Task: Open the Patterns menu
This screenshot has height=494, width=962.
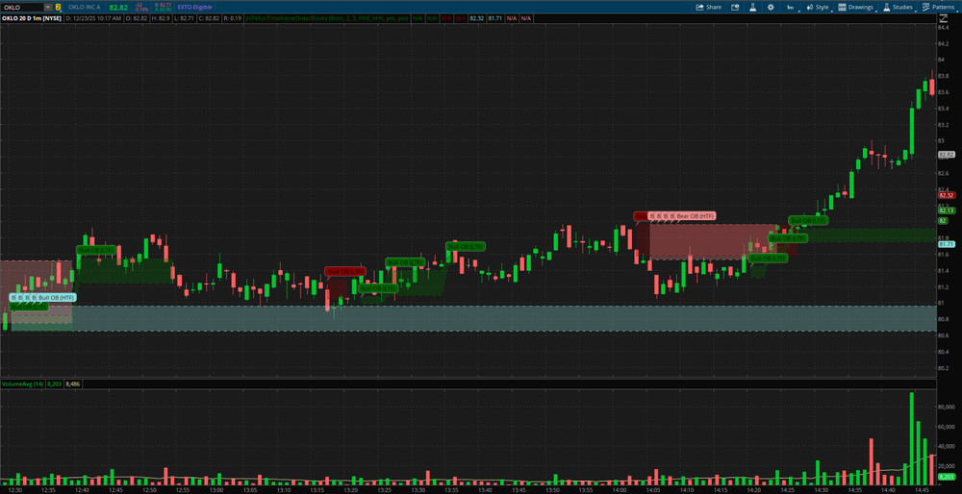Action: point(938,7)
